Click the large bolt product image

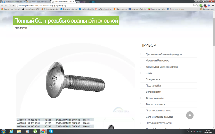coord(75,80)
